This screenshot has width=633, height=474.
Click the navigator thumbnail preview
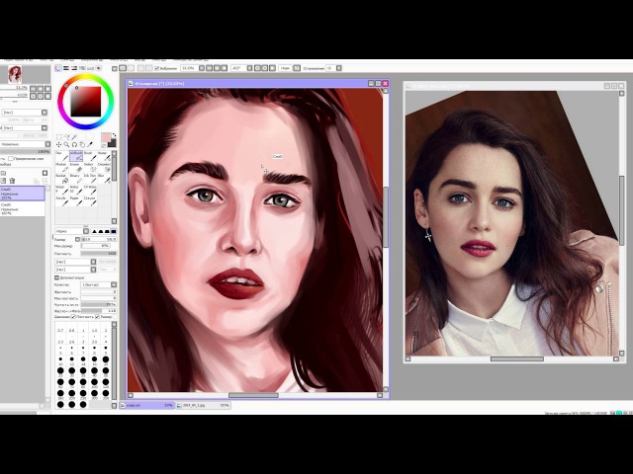click(15, 75)
